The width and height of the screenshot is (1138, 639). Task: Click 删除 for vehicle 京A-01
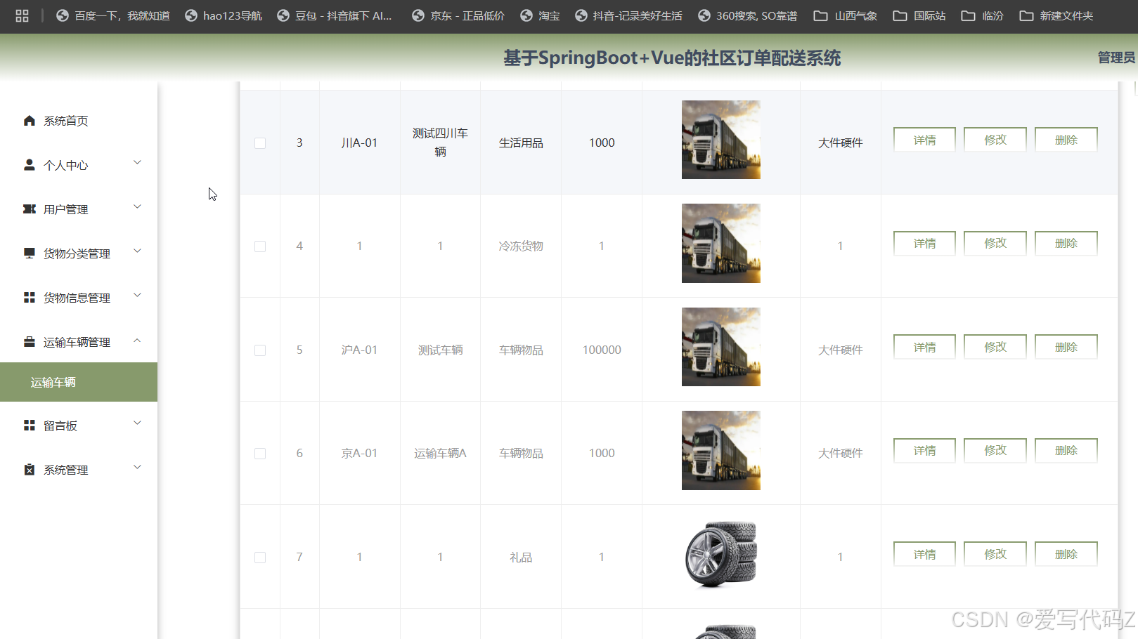coord(1066,450)
